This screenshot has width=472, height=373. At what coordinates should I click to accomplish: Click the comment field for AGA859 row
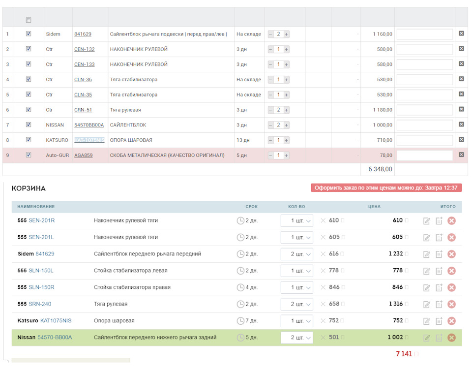click(x=425, y=155)
